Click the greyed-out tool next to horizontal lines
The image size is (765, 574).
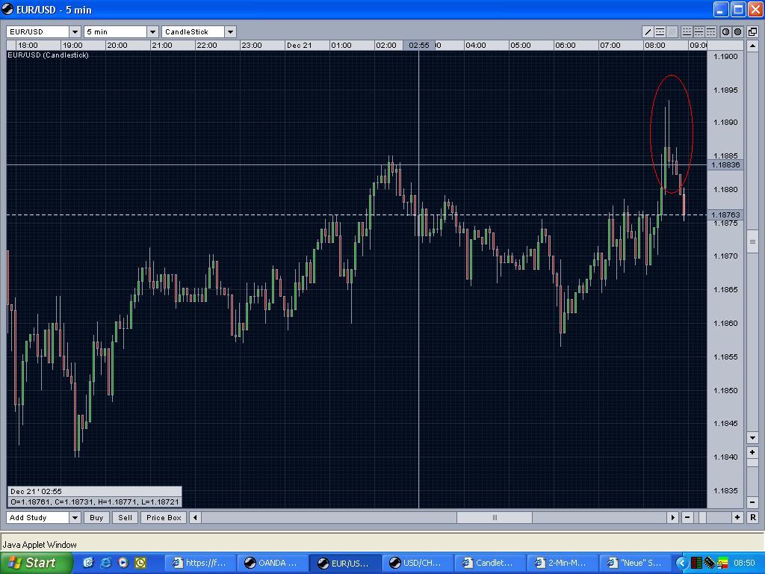[x=672, y=31]
